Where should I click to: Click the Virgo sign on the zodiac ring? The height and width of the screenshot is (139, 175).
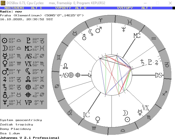[x=94, y=128]
